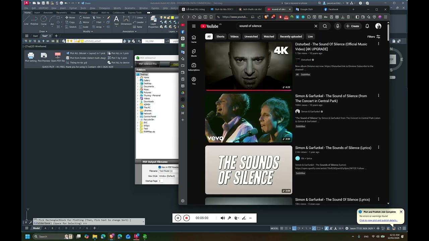Open the Dimension tool

(x=126, y=20)
